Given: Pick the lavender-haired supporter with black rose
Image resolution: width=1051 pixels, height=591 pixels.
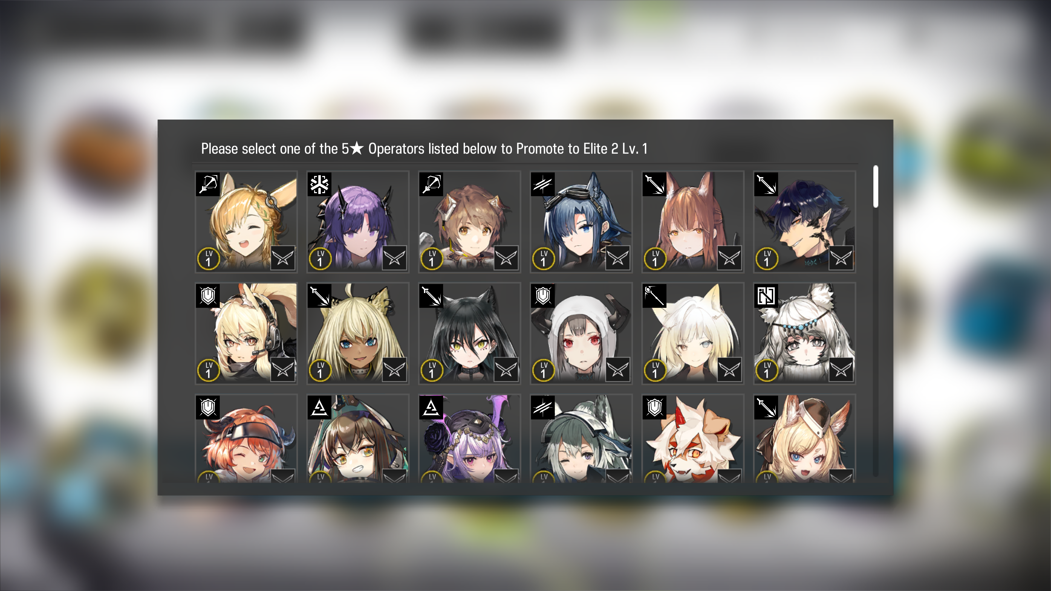Looking at the screenshot, I should point(469,439).
